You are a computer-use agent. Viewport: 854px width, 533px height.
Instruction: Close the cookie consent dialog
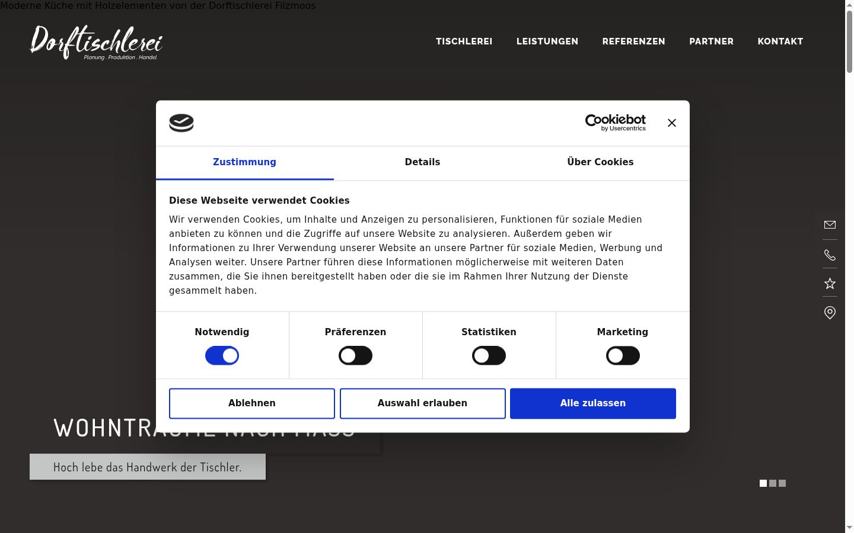(671, 123)
